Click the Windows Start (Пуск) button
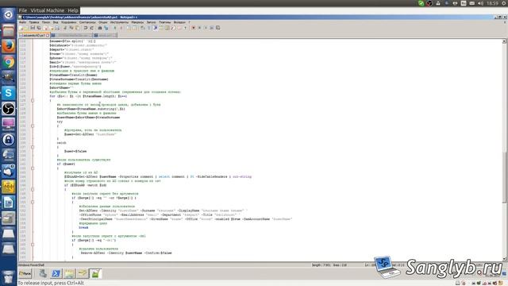508x286 pixels. click(x=25, y=273)
